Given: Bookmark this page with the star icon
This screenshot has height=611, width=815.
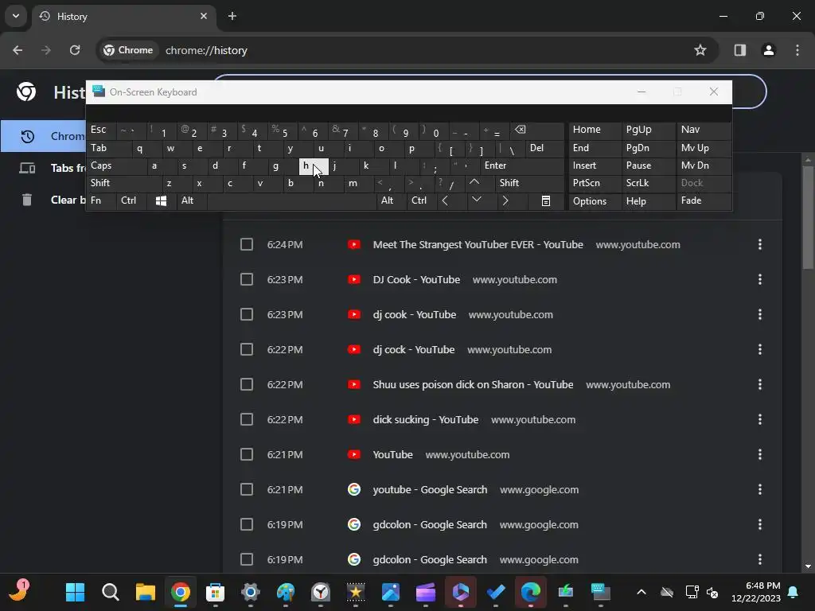Looking at the screenshot, I should pos(700,50).
